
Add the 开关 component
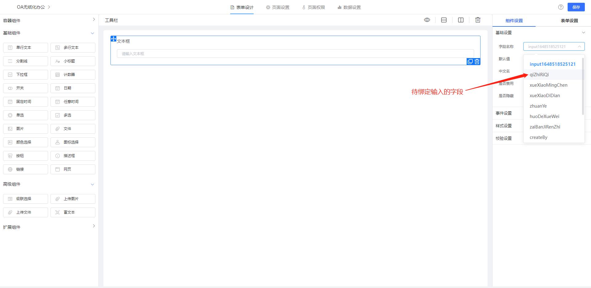[x=26, y=88]
